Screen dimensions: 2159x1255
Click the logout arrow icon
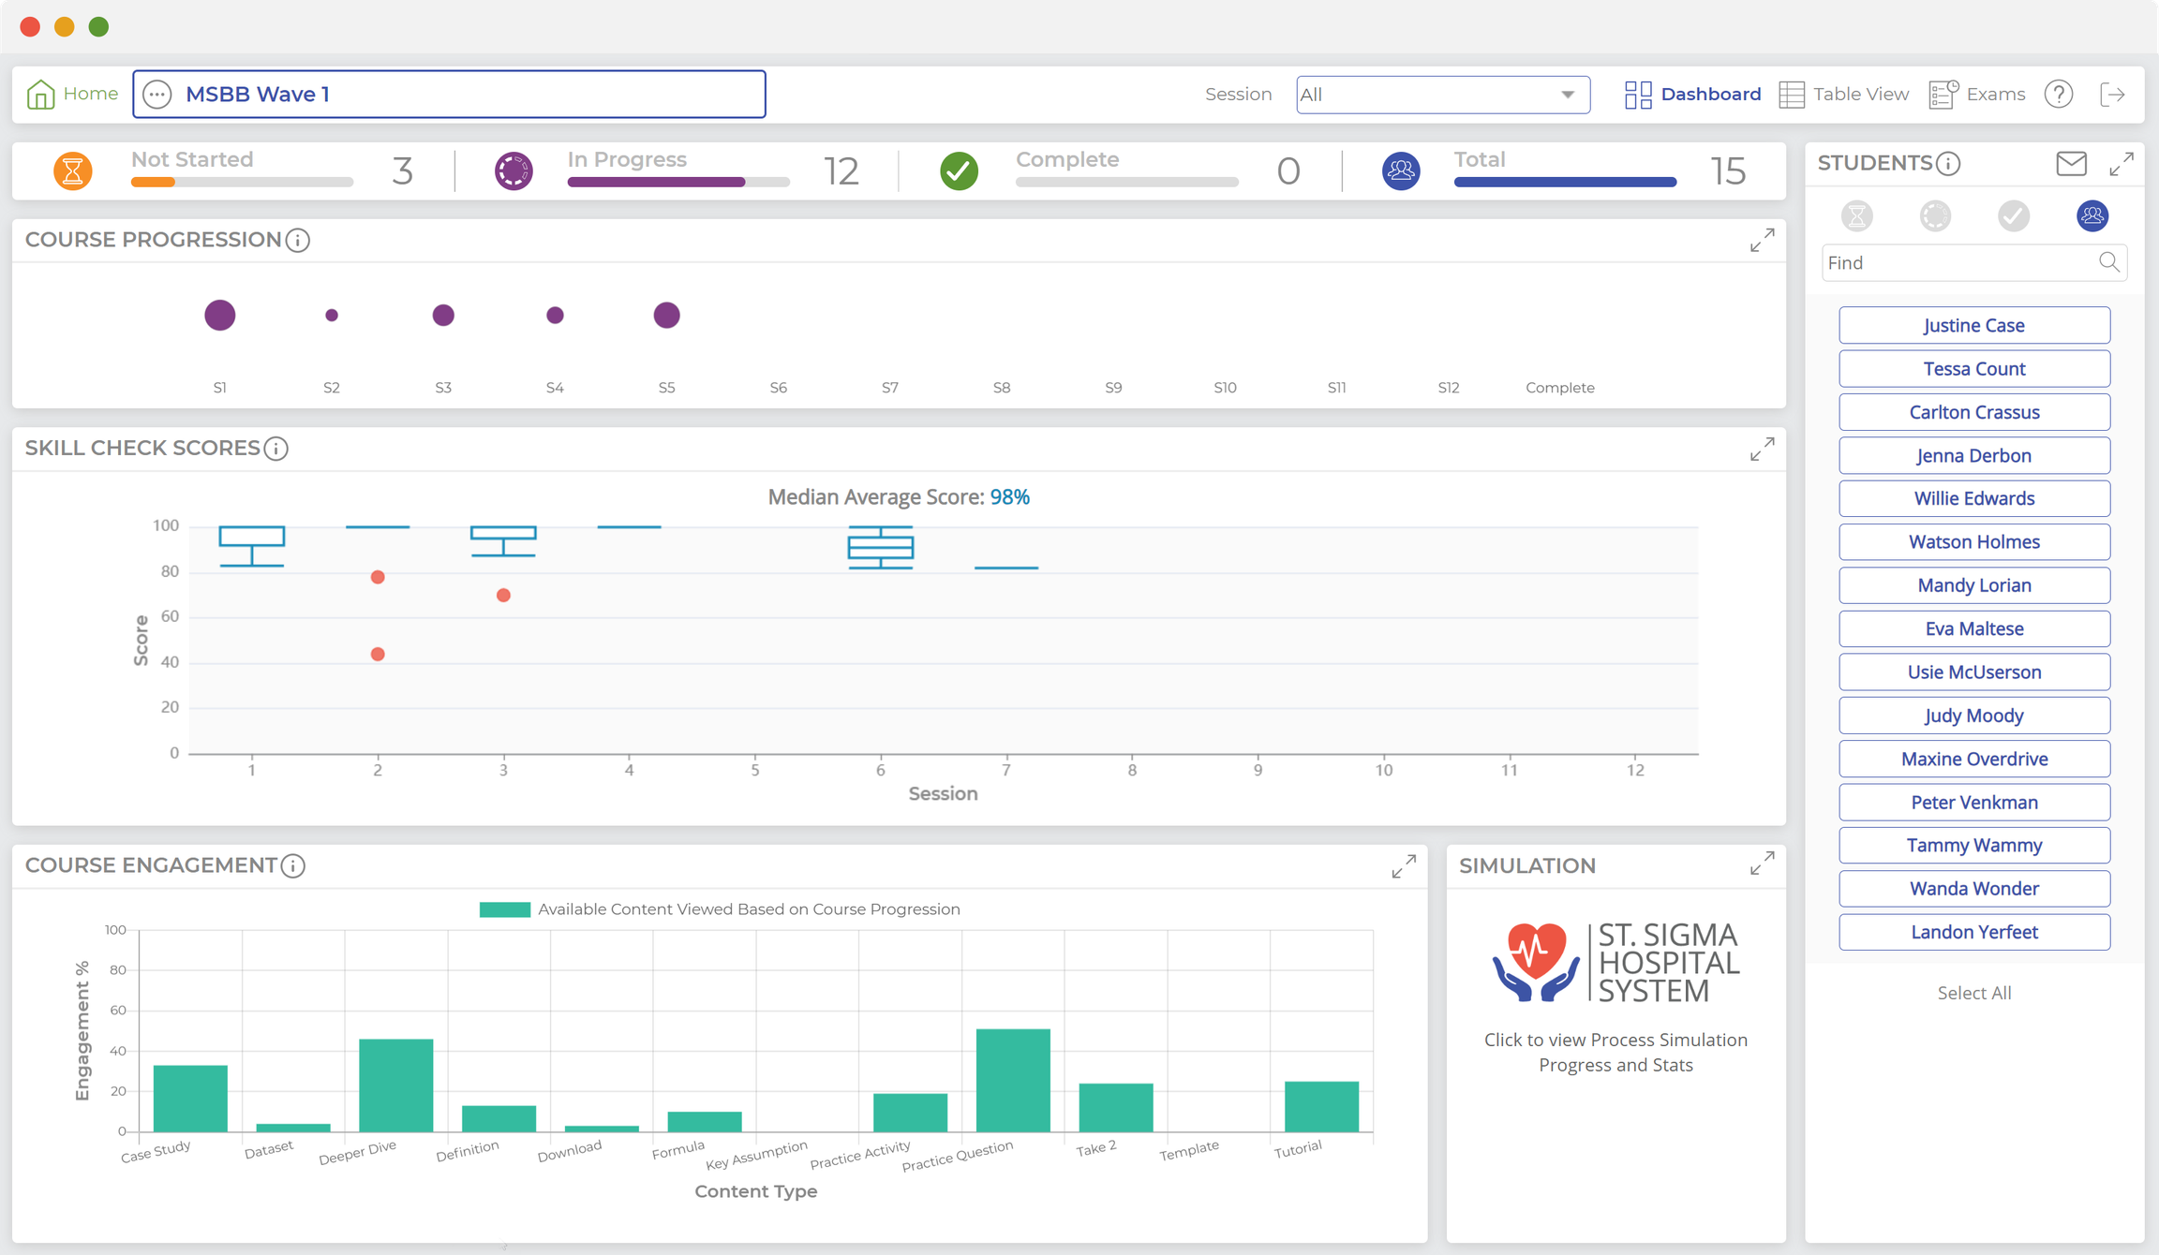[2112, 95]
